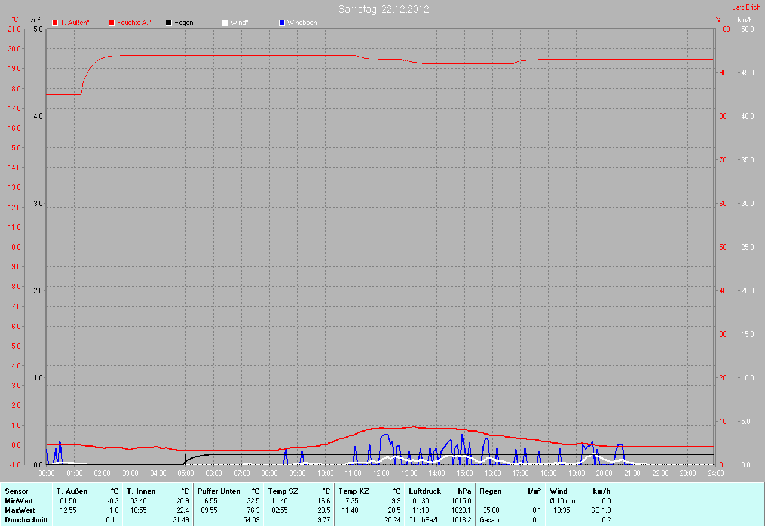This screenshot has height=526, width=765.
Task: Click the 'T. Außen' column header in table
Action: [72, 491]
